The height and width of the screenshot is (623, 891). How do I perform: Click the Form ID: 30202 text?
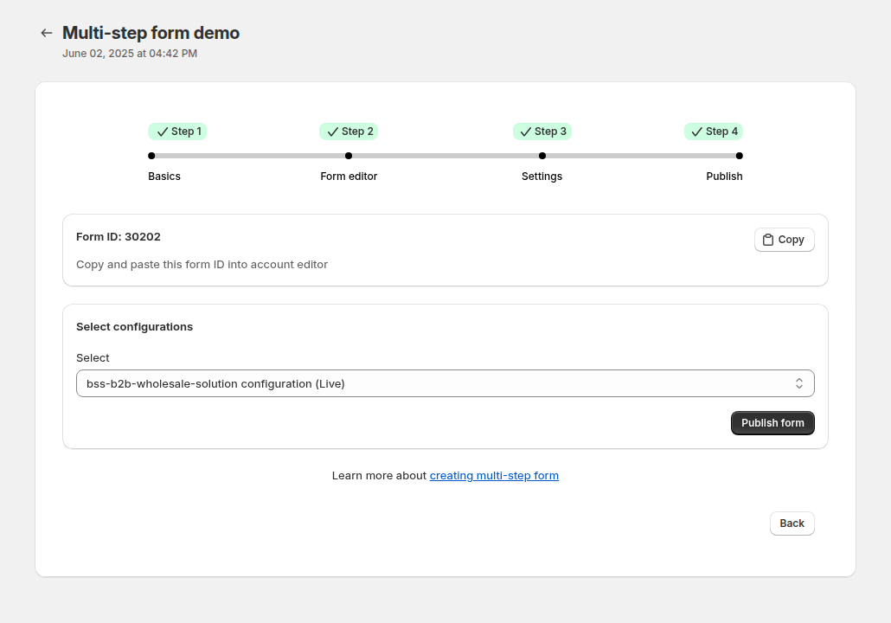[119, 236]
